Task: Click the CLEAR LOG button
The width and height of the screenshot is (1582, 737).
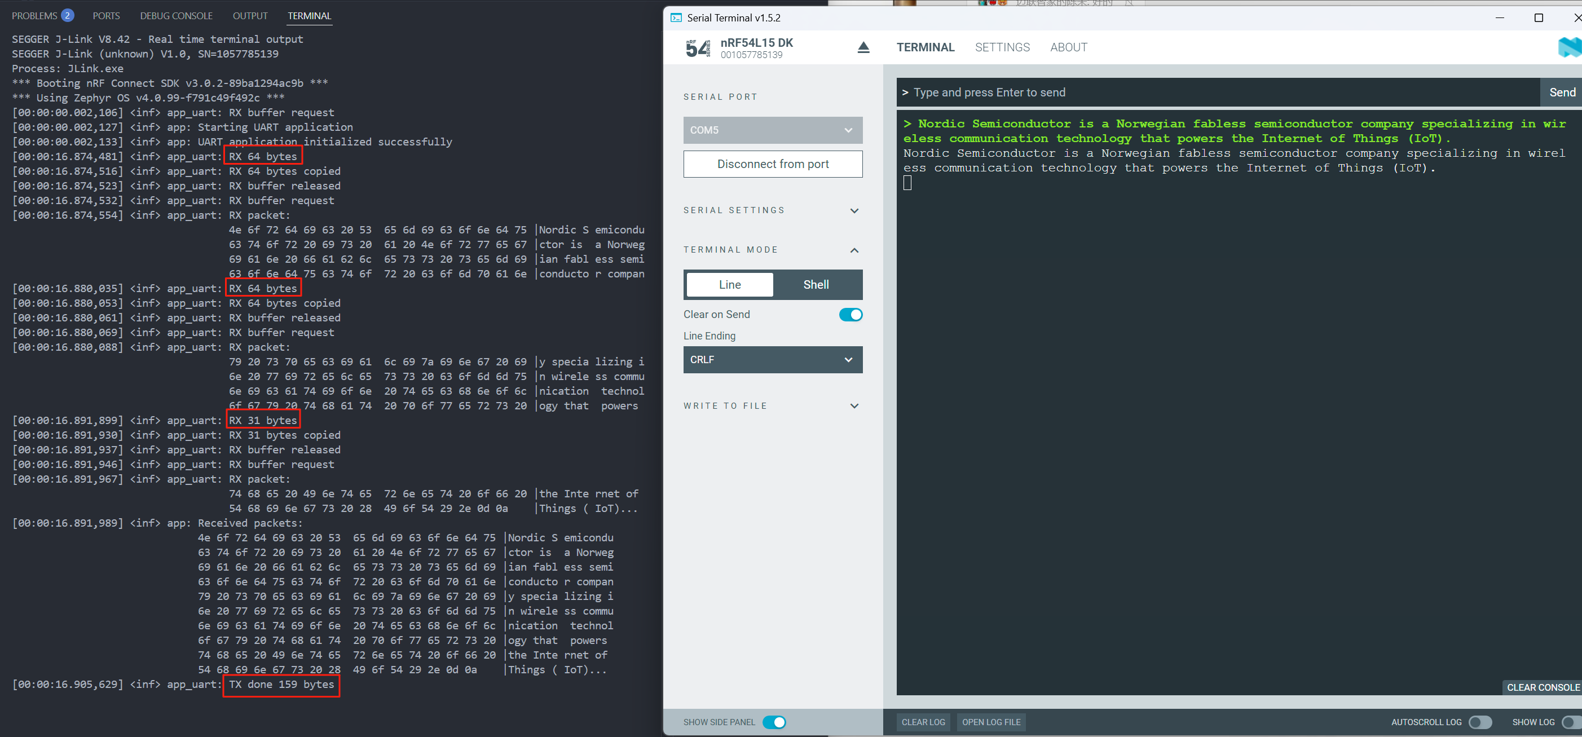Action: [923, 722]
